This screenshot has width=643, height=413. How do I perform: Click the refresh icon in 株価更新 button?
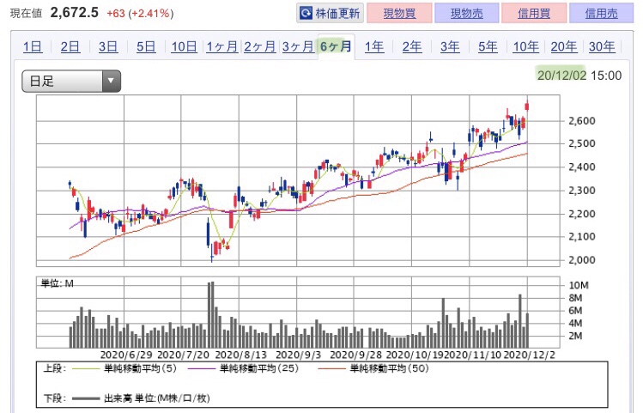click(x=306, y=14)
